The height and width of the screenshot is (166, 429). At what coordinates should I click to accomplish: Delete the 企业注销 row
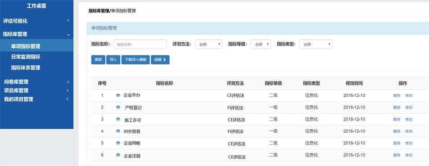397,155
